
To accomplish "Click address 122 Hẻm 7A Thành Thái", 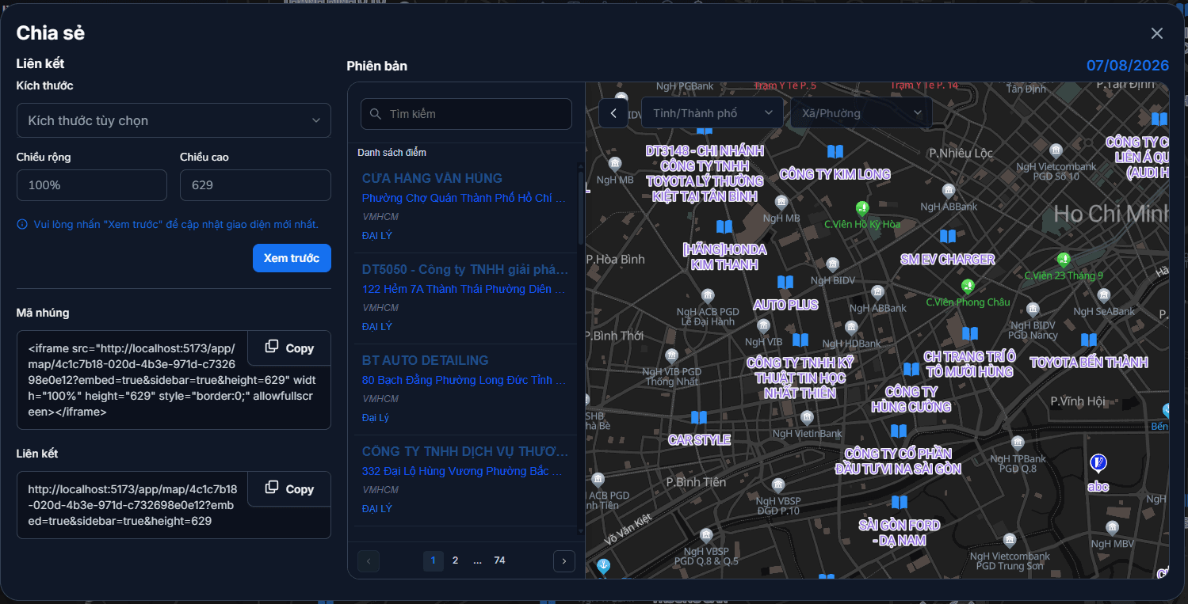I will click(464, 290).
